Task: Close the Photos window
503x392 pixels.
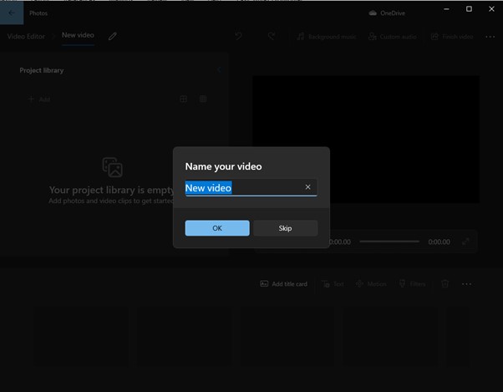Action: pos(491,9)
